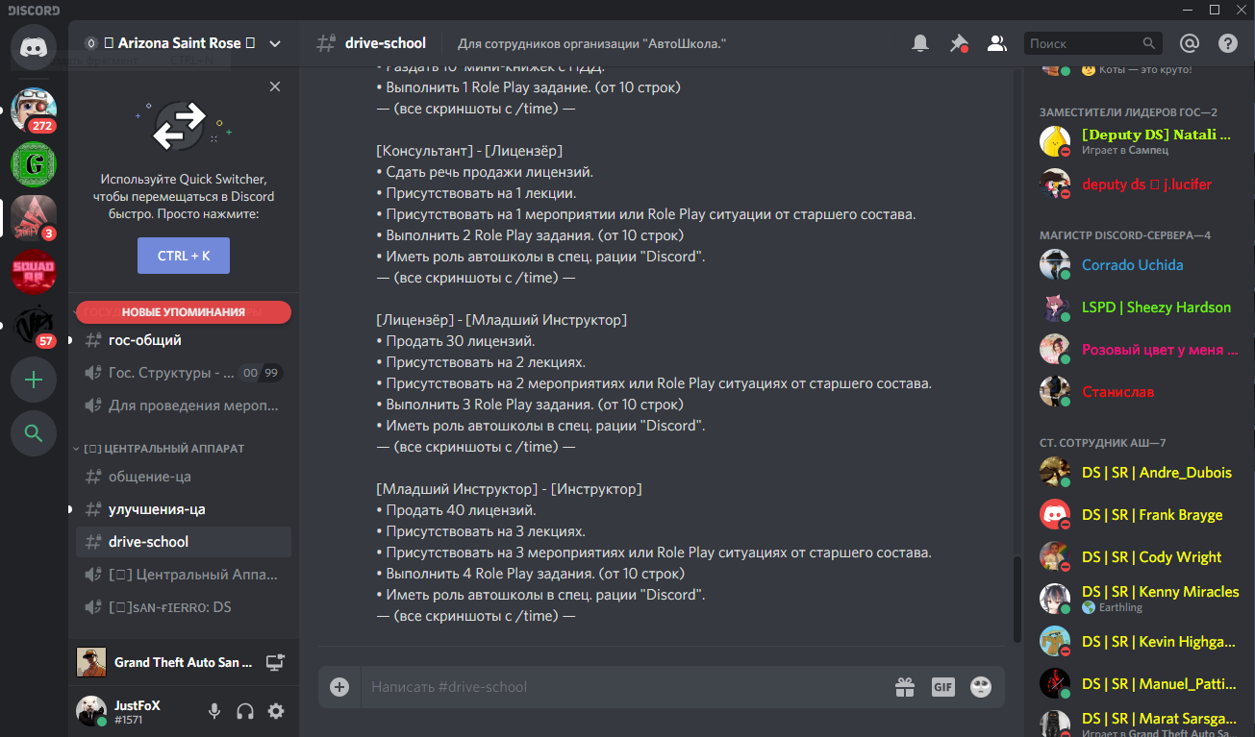Open Nitro gift icon in message bar

(x=904, y=687)
